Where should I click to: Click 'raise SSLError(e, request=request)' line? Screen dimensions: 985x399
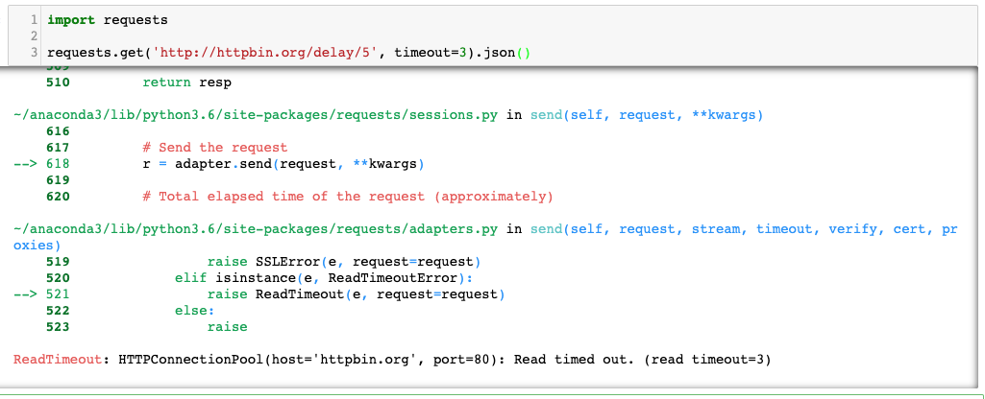pyautogui.click(x=344, y=262)
